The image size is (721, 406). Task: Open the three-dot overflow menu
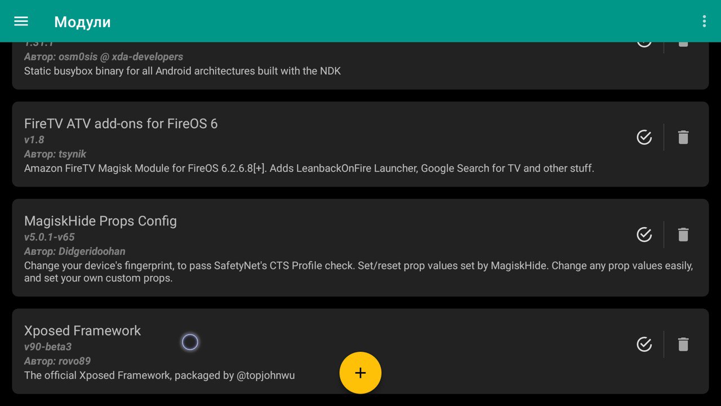coord(704,21)
